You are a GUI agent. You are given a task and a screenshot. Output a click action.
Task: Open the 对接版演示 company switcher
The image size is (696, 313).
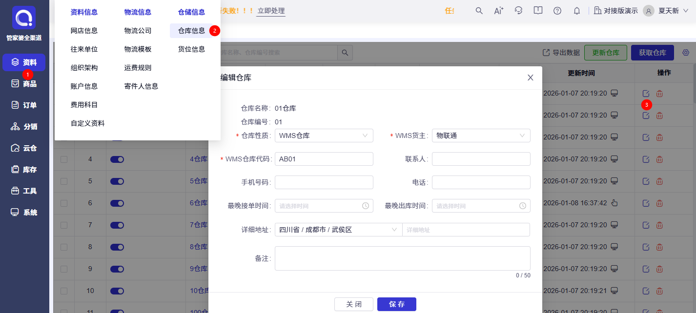(x=615, y=11)
